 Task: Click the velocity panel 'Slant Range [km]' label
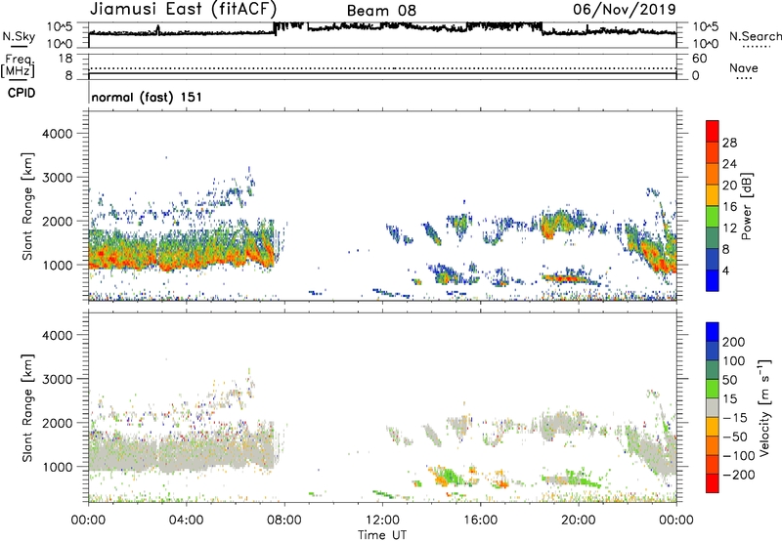(27, 408)
